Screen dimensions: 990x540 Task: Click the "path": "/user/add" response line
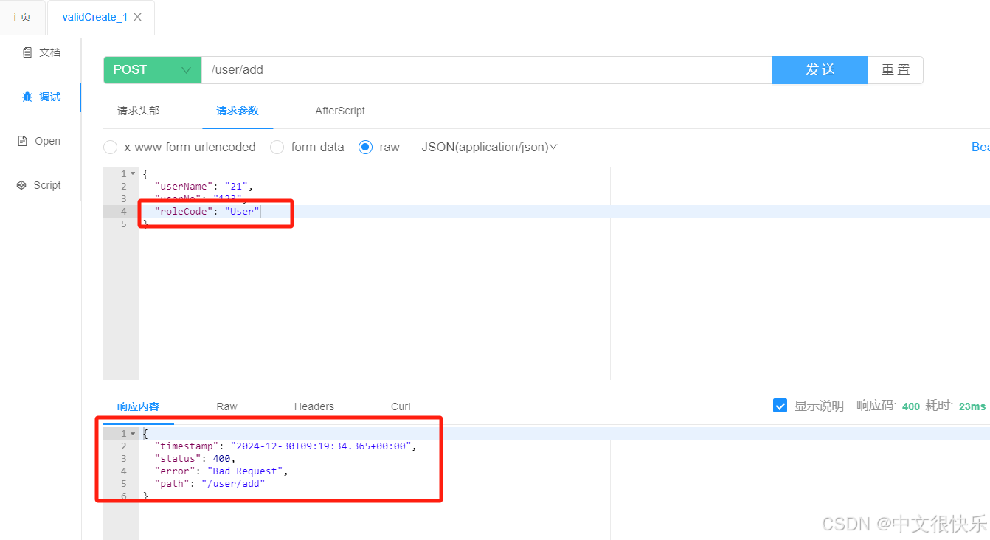(x=210, y=484)
